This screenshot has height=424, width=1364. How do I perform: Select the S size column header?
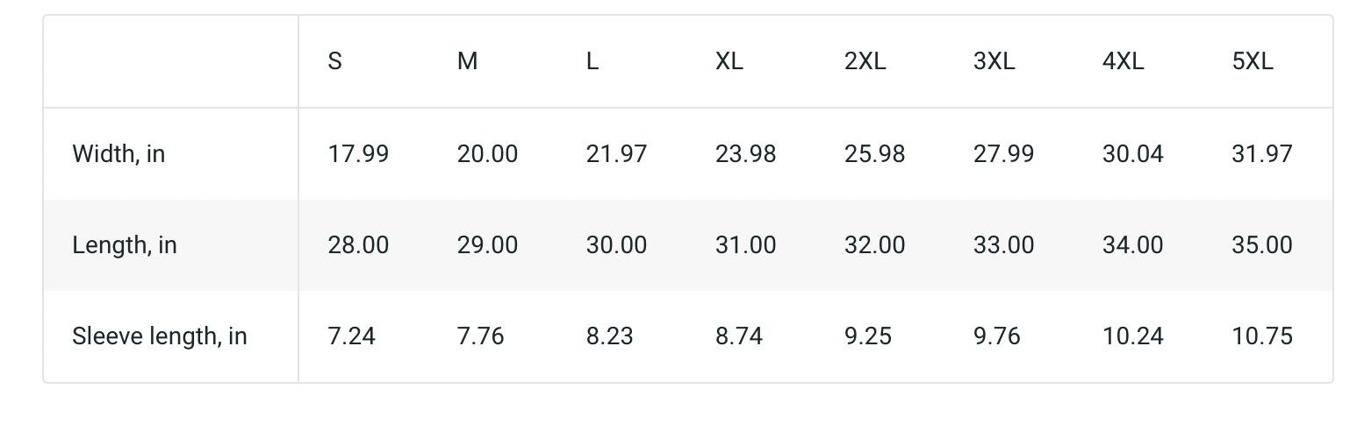(334, 61)
